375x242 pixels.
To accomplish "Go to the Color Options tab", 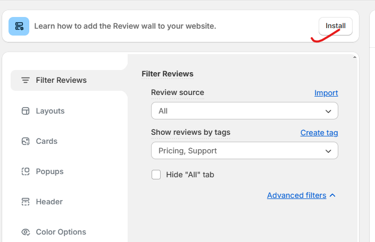I will point(61,232).
